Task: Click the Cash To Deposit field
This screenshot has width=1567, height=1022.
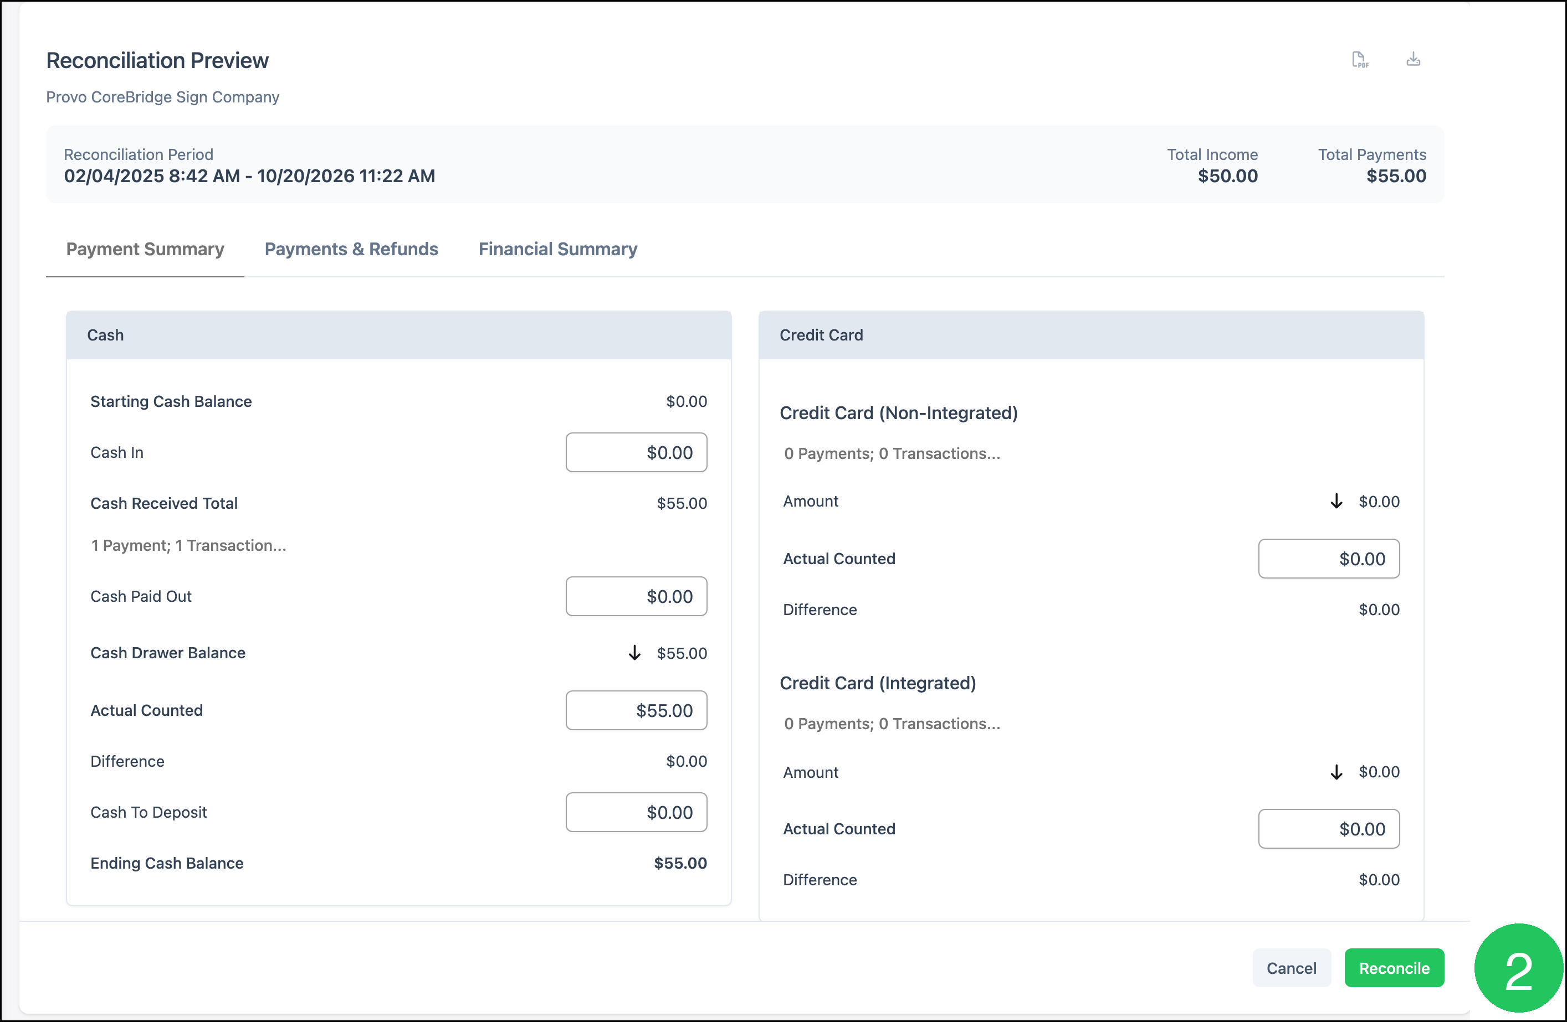Action: [636, 812]
